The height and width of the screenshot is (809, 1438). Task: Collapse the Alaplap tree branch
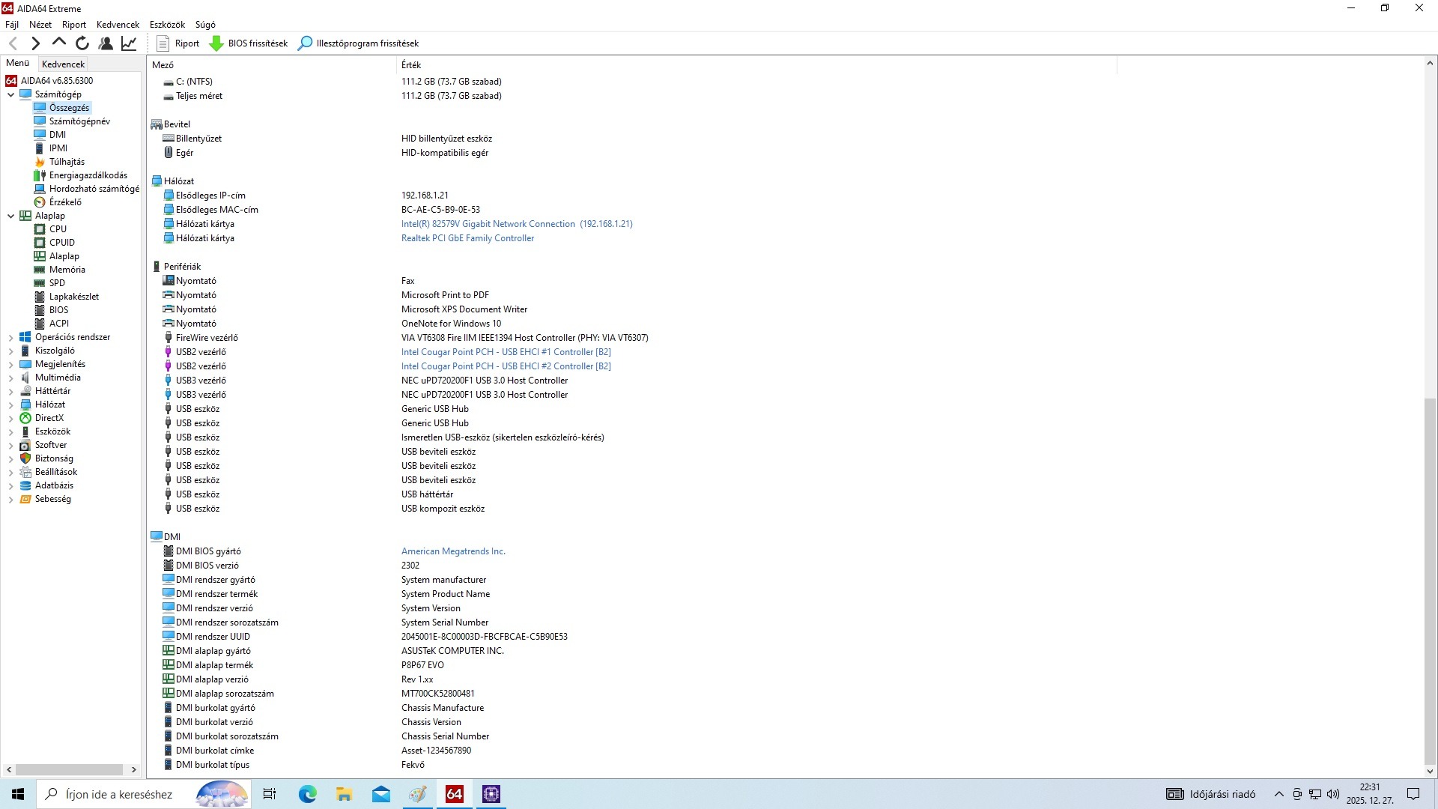tap(10, 216)
